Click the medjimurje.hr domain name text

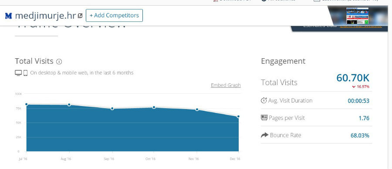point(45,16)
